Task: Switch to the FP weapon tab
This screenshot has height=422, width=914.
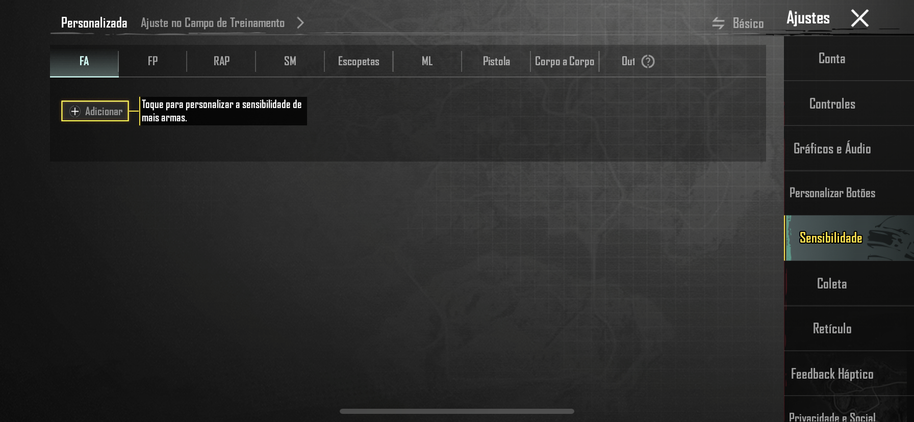Action: coord(153,61)
